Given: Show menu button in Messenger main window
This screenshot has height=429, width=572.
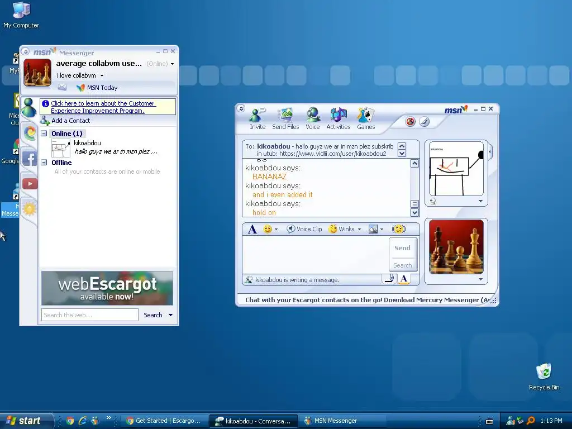Looking at the screenshot, I should coord(25,51).
